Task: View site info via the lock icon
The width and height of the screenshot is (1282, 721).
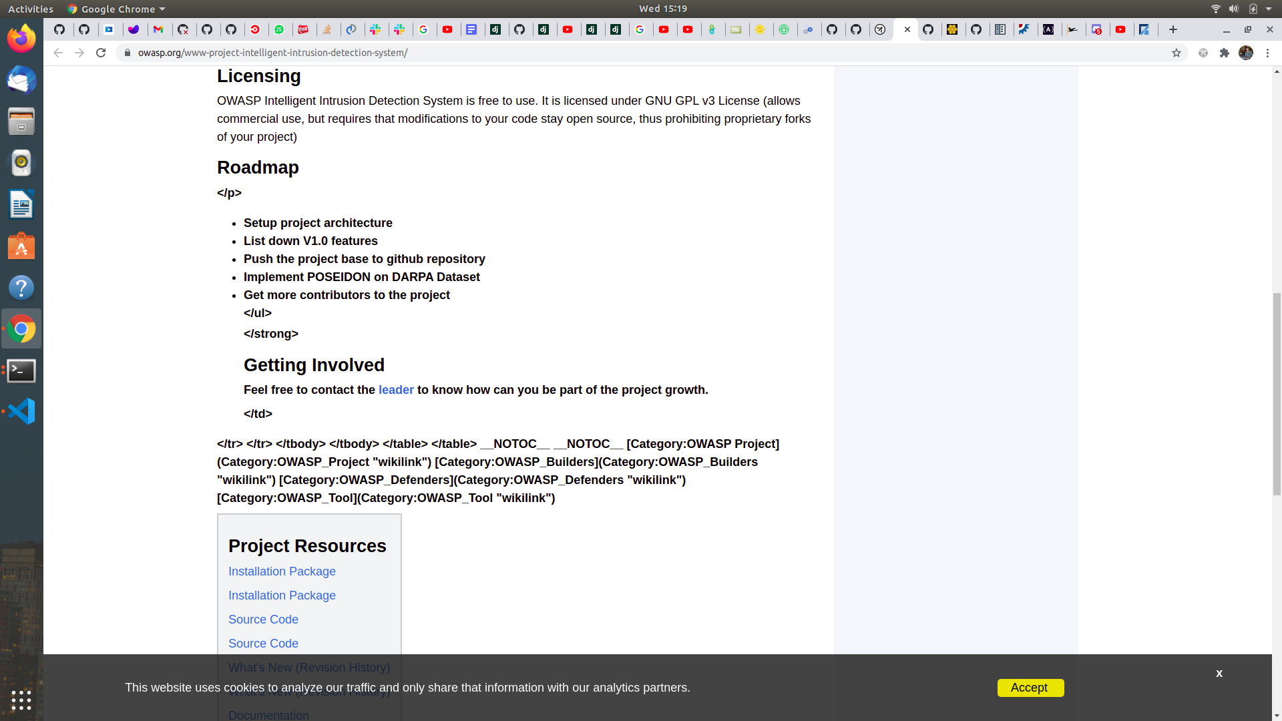Action: point(128,53)
